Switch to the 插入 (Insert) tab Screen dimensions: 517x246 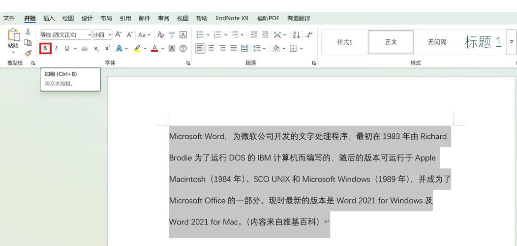(x=49, y=18)
